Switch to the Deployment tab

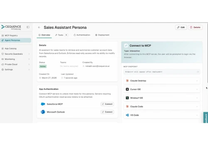tap(102, 35)
